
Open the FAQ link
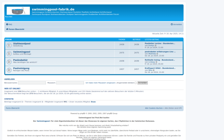point(10,24)
